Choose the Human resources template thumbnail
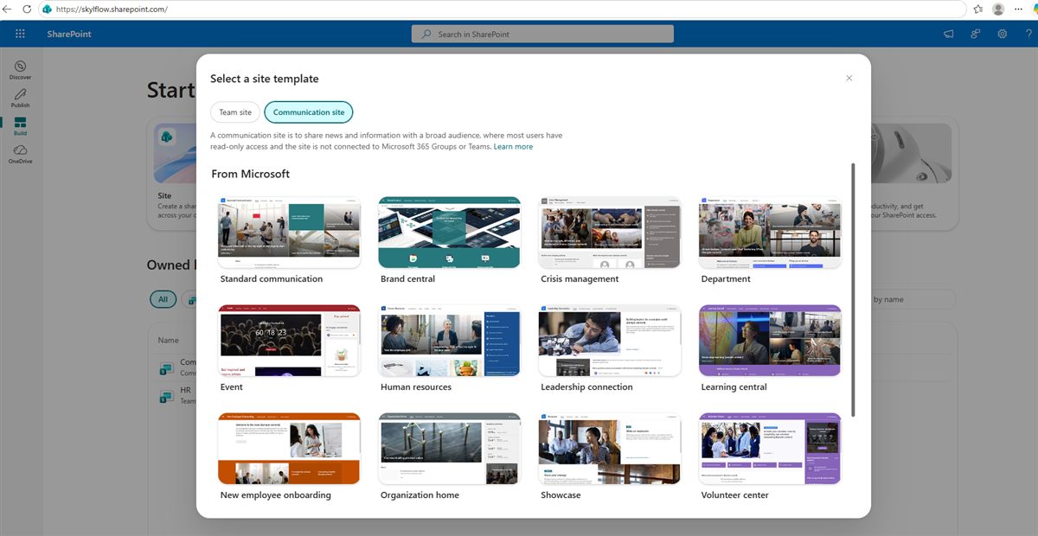Screen dimensions: 1038x536 [x=449, y=341]
